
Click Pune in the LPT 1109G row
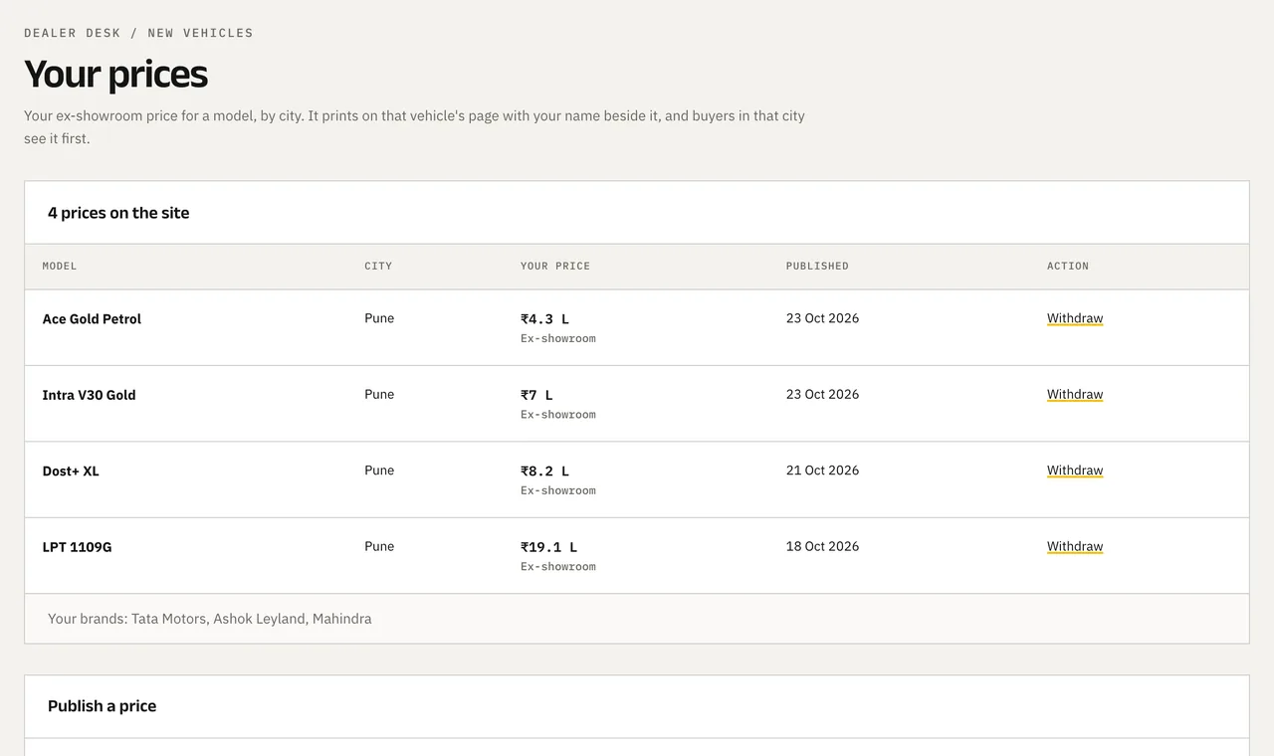click(x=379, y=546)
